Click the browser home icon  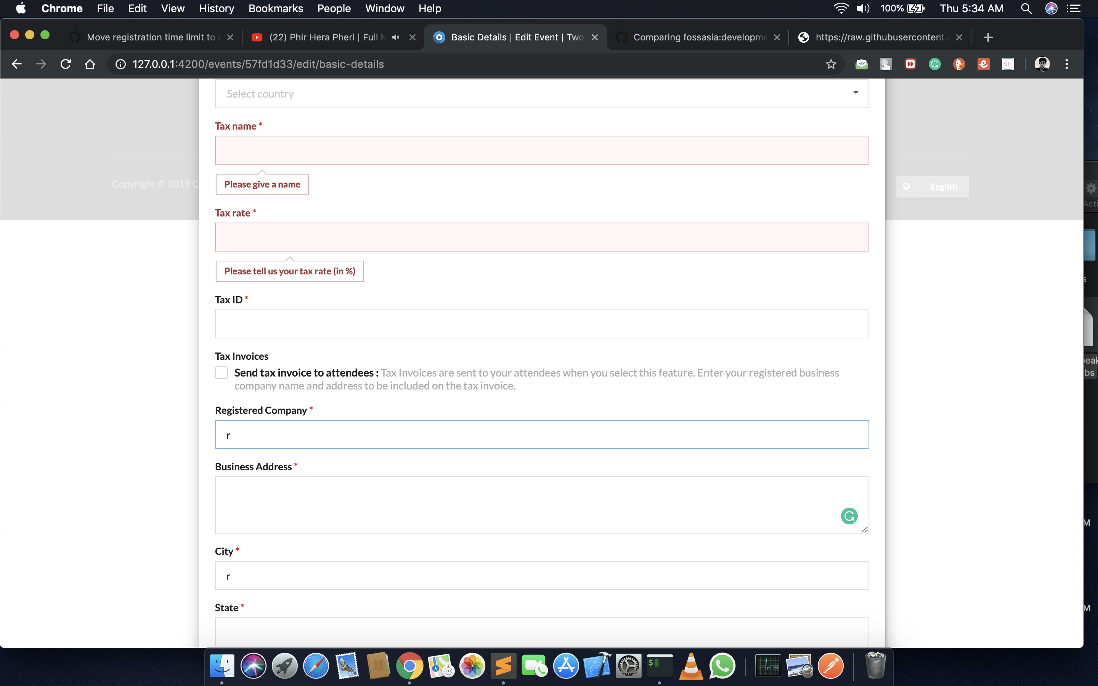(90, 64)
